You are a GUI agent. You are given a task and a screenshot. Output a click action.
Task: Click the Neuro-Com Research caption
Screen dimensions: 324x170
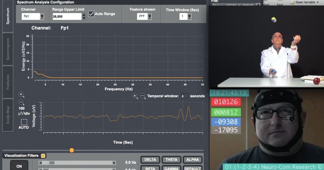(273, 167)
